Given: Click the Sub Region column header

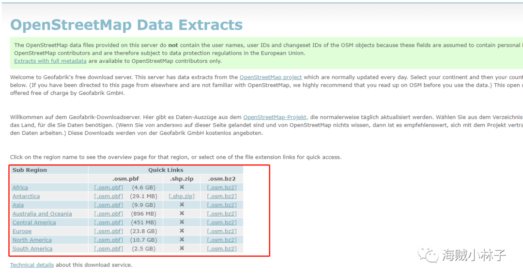Looking at the screenshot, I should coord(30,170).
